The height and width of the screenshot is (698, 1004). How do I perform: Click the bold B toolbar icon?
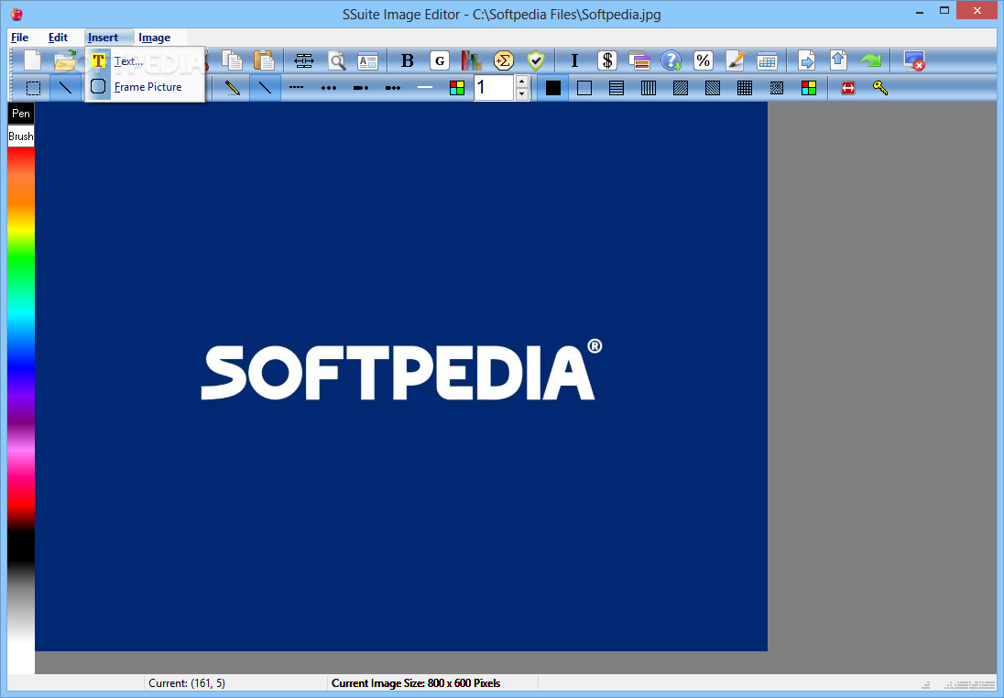(408, 60)
